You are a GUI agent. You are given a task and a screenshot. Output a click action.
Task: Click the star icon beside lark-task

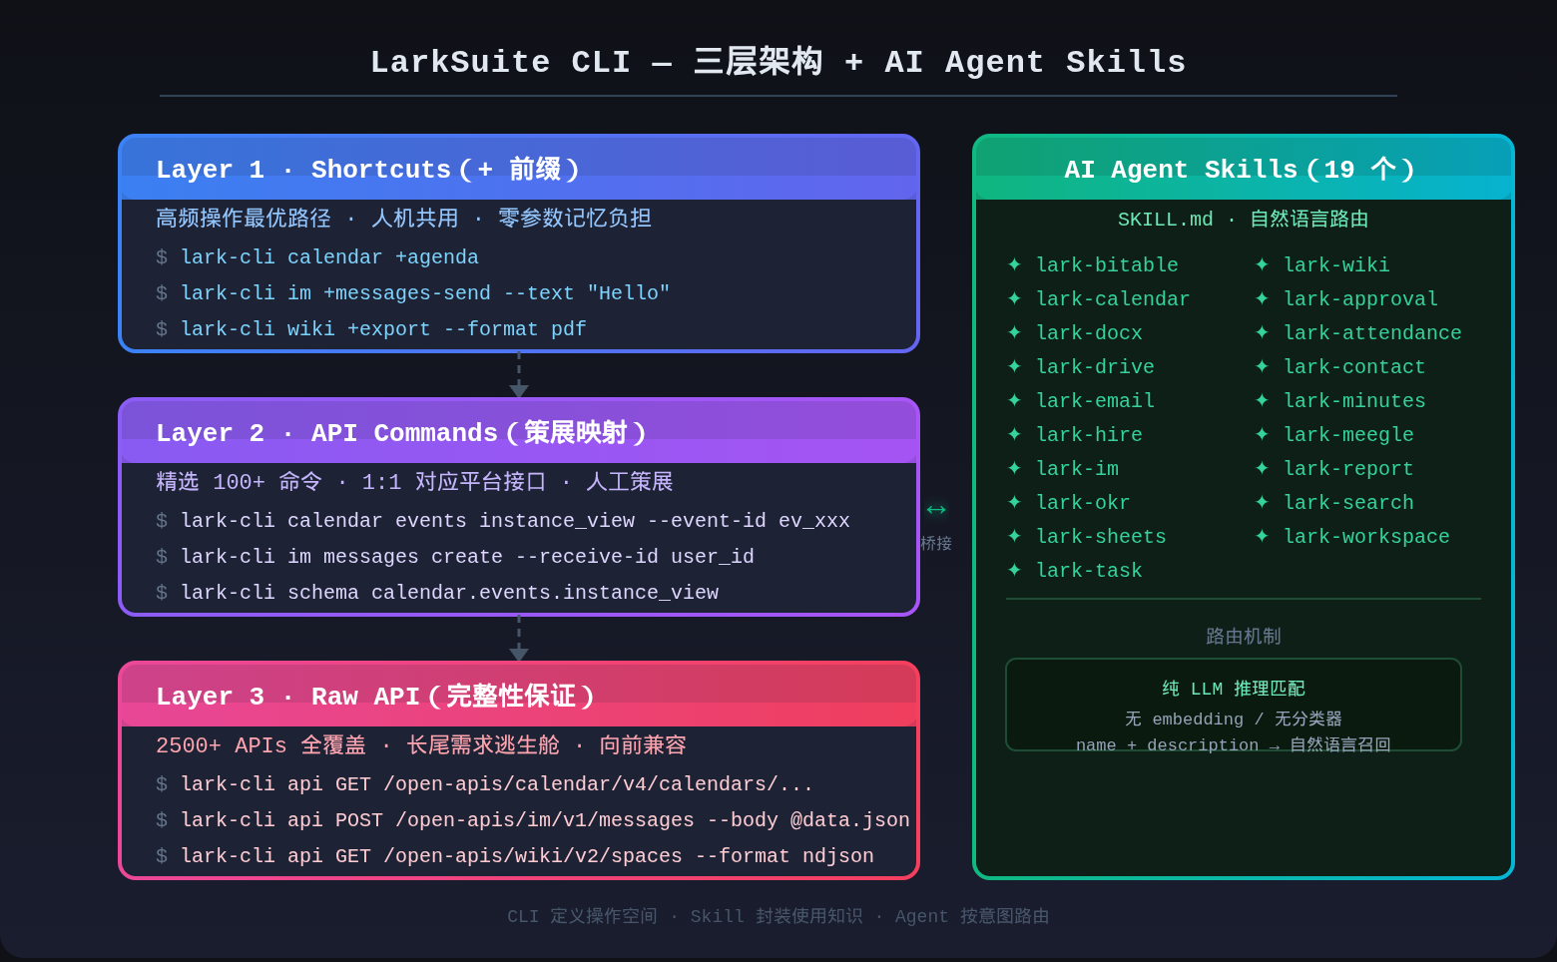coord(1014,570)
